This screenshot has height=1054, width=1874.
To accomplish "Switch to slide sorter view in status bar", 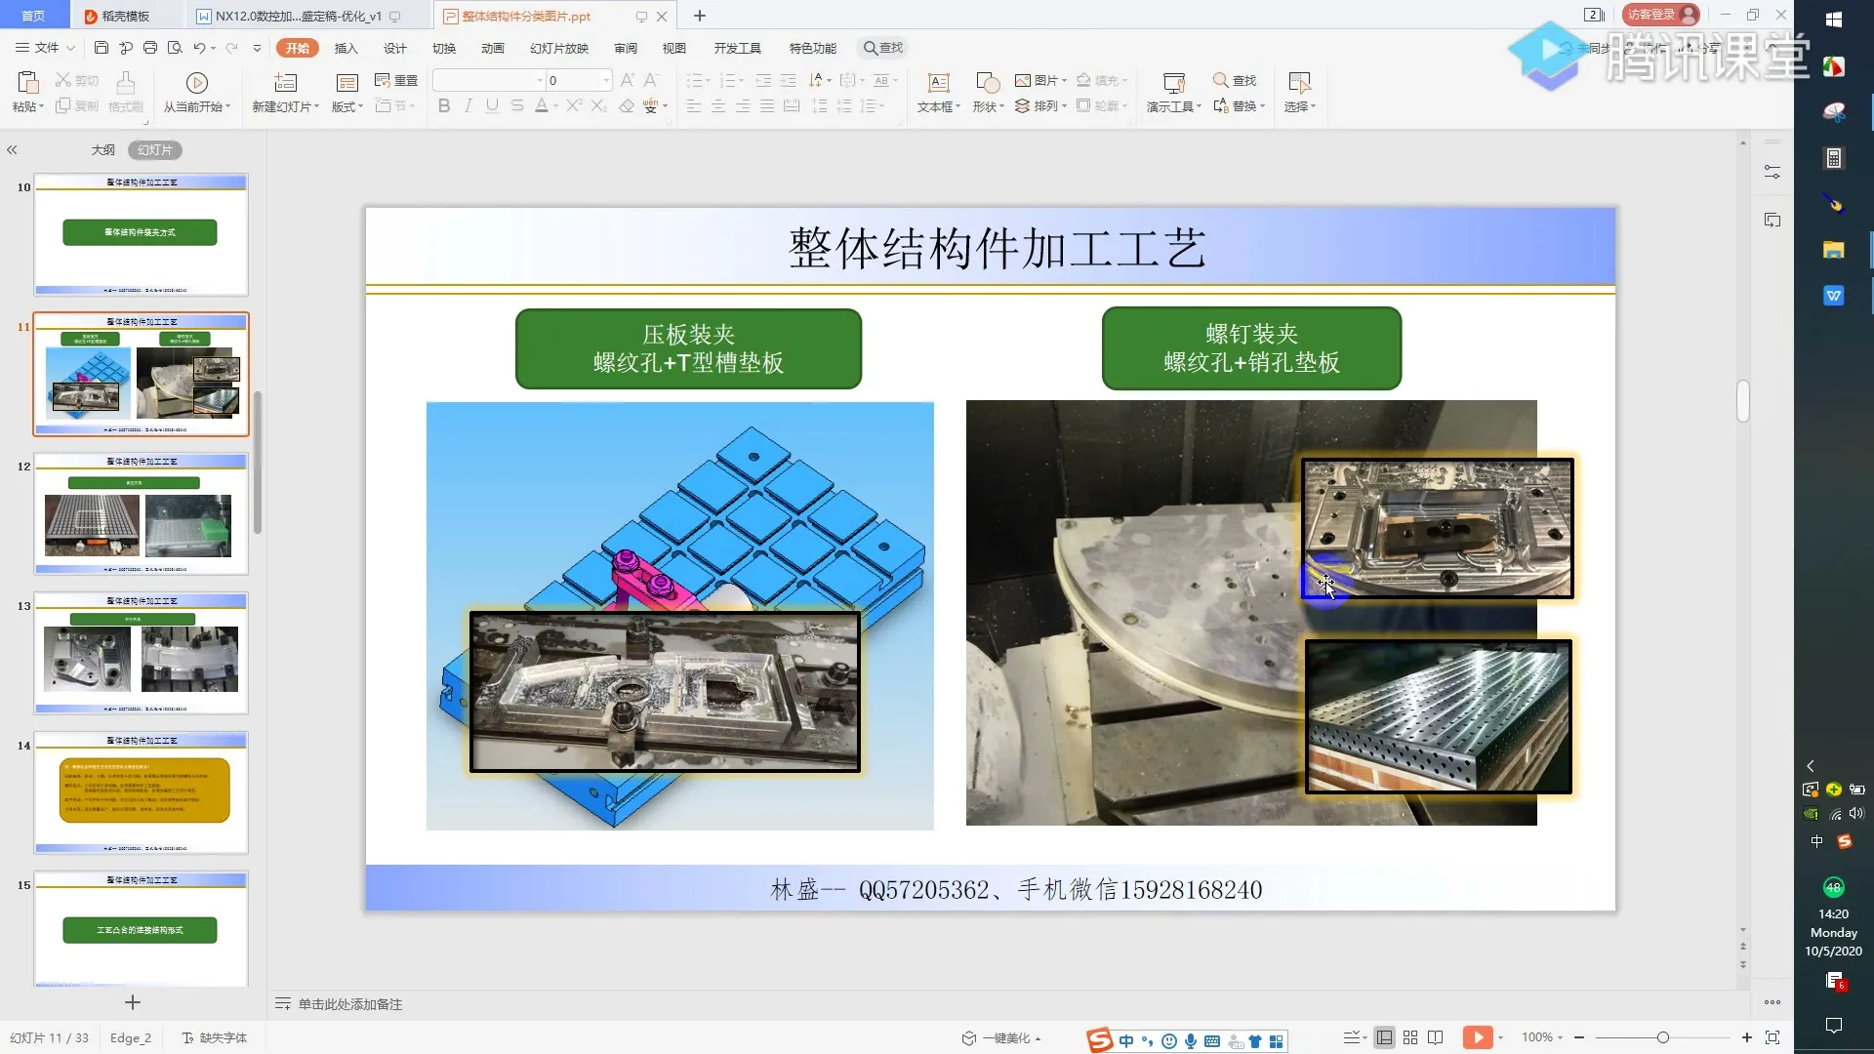I will [x=1410, y=1037].
